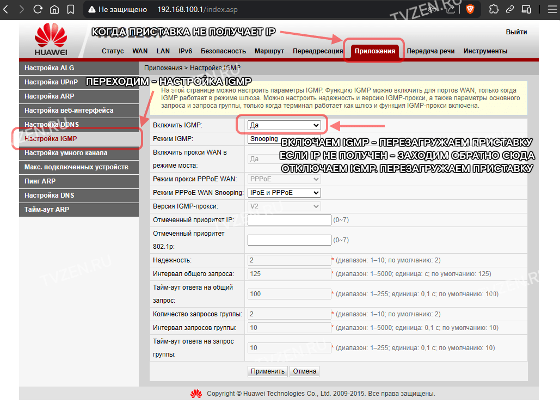The width and height of the screenshot is (560, 404).
Task: Open the browser hamburger menu
Action: click(x=552, y=9)
